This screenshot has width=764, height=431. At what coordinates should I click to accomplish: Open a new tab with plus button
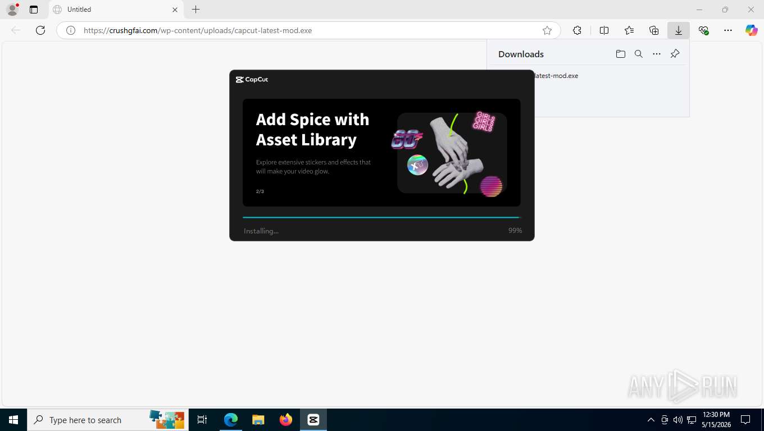click(195, 10)
